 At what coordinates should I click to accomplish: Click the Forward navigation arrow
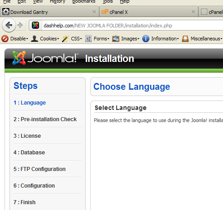[x=20, y=25]
